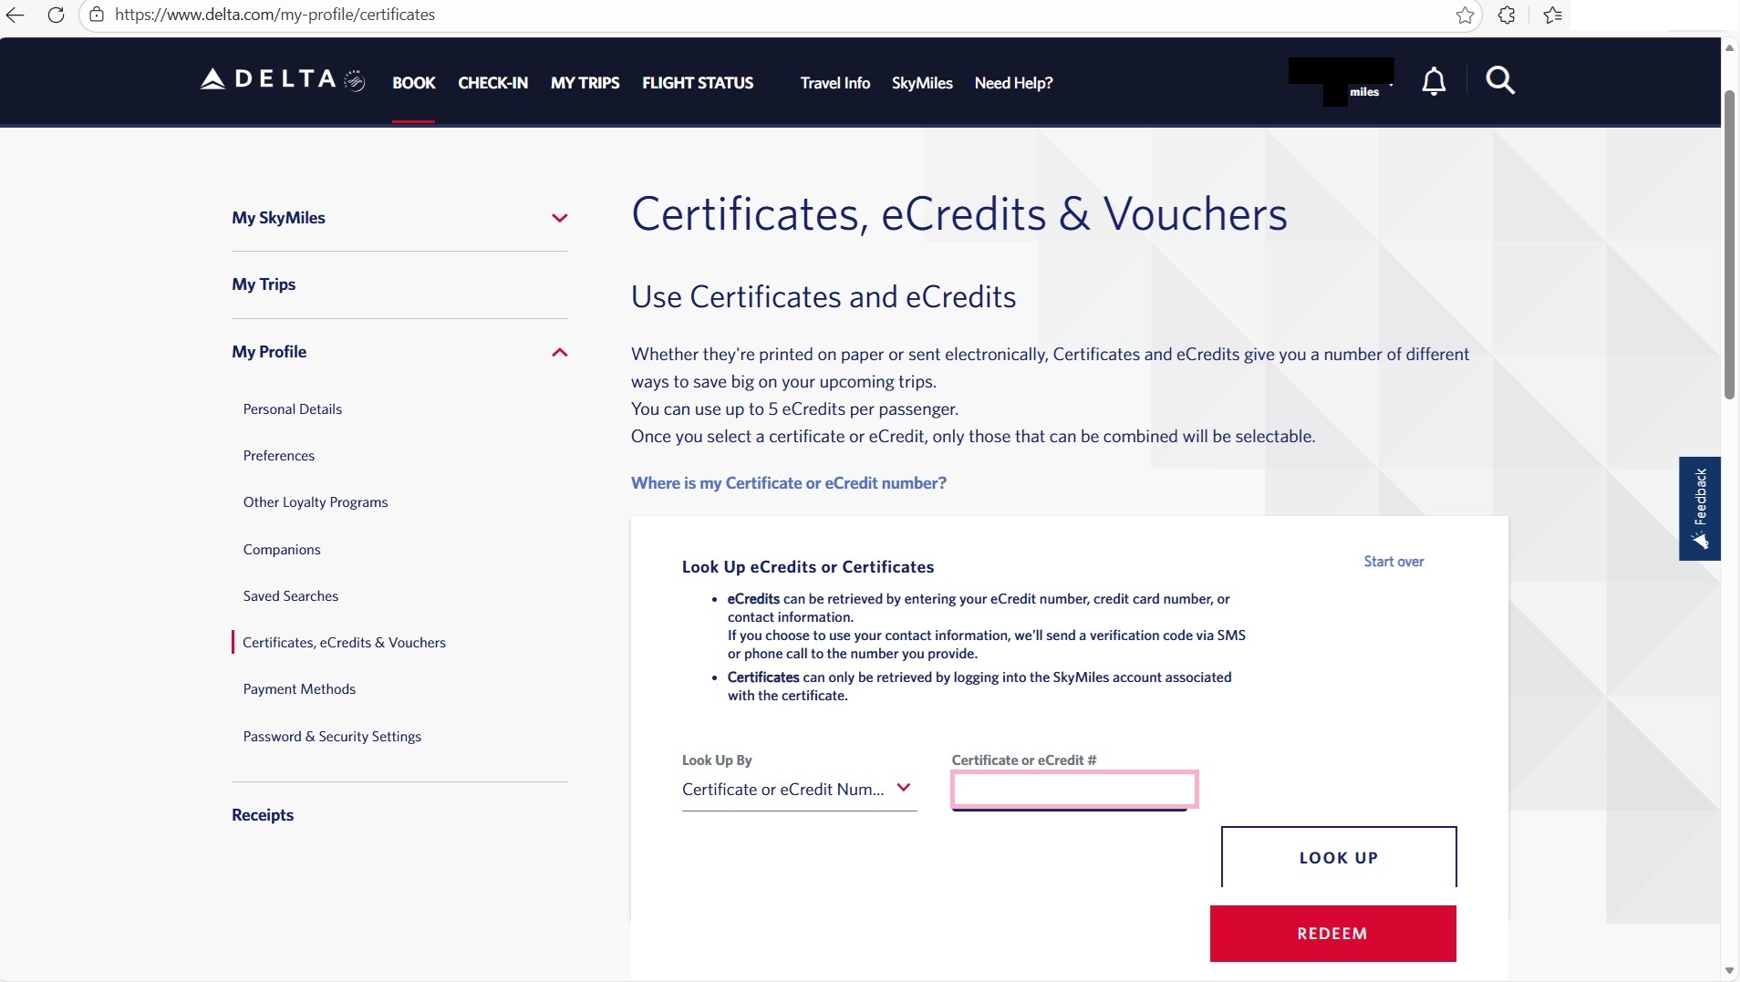The image size is (1740, 982).
Task: Open notifications bell icon
Action: [1434, 81]
